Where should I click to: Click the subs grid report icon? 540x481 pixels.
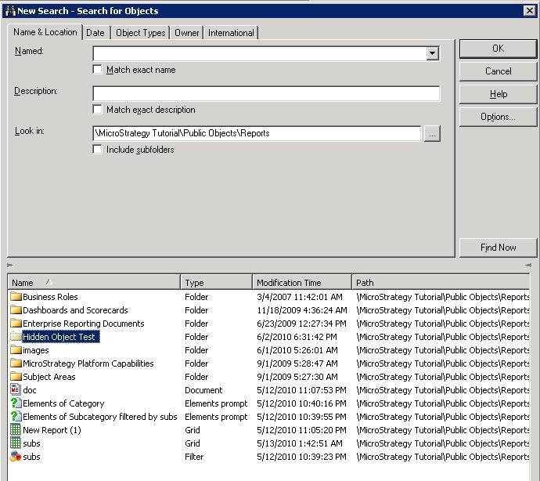[x=16, y=443]
